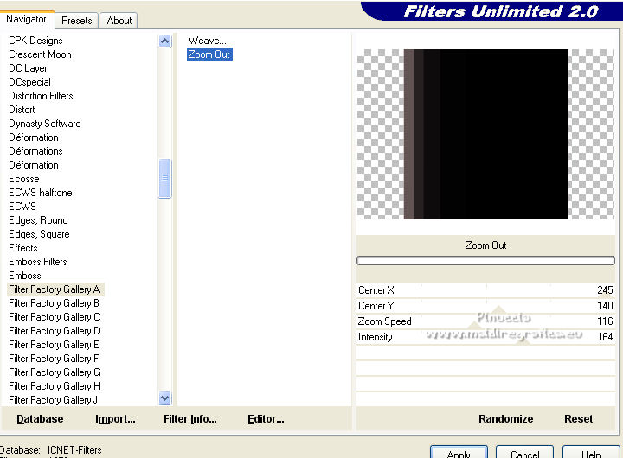Click the category list scrollbar thumb

(x=165, y=178)
